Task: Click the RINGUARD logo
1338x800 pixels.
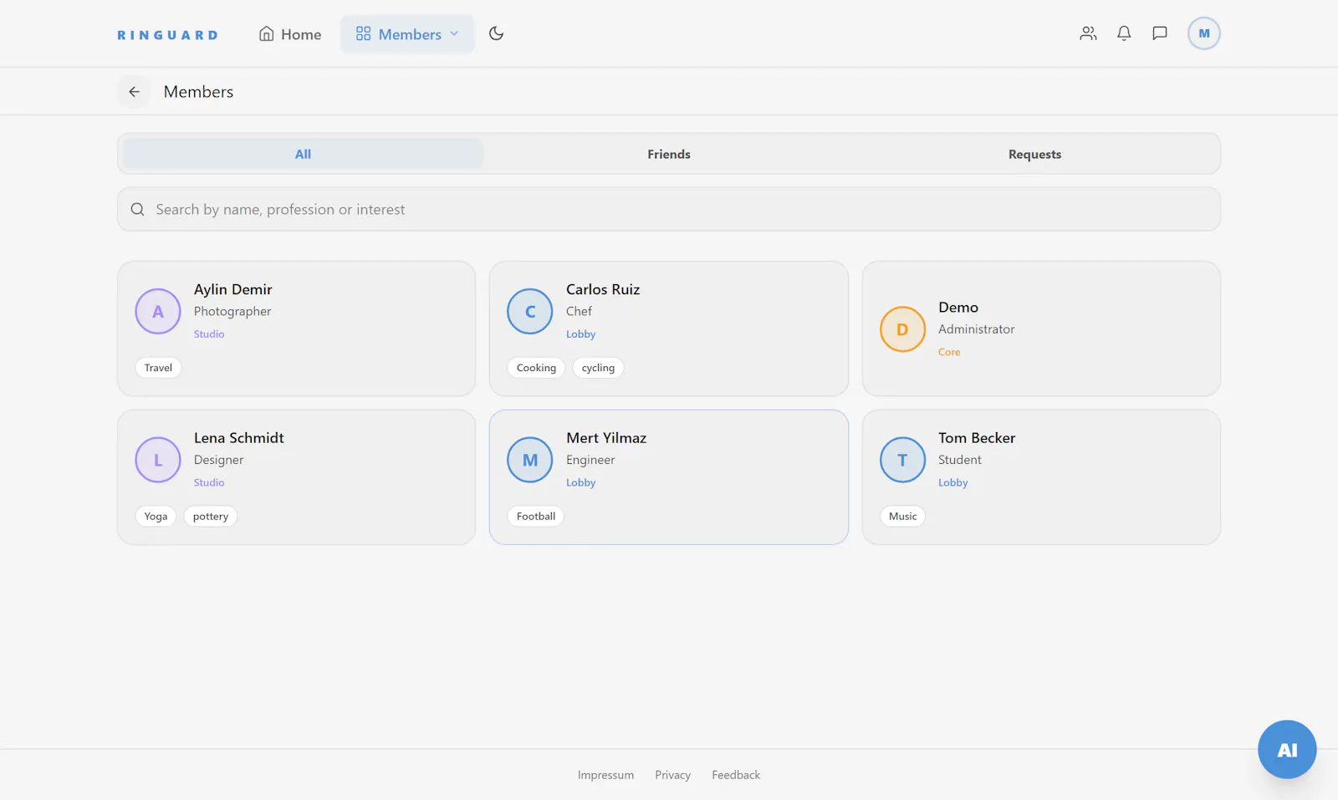Action: [x=167, y=35]
